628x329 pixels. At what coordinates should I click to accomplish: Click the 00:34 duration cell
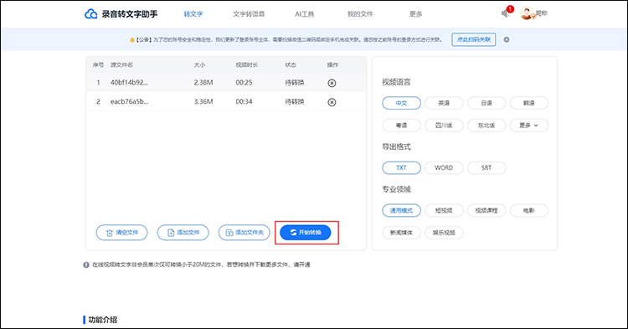[244, 101]
